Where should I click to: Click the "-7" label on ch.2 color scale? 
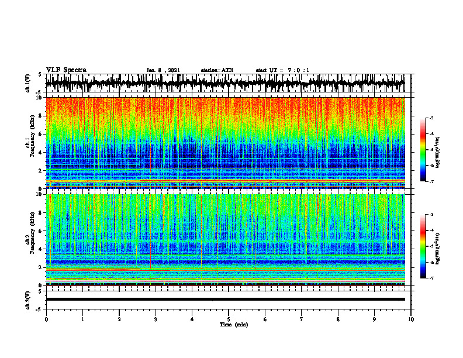[x=431, y=278]
